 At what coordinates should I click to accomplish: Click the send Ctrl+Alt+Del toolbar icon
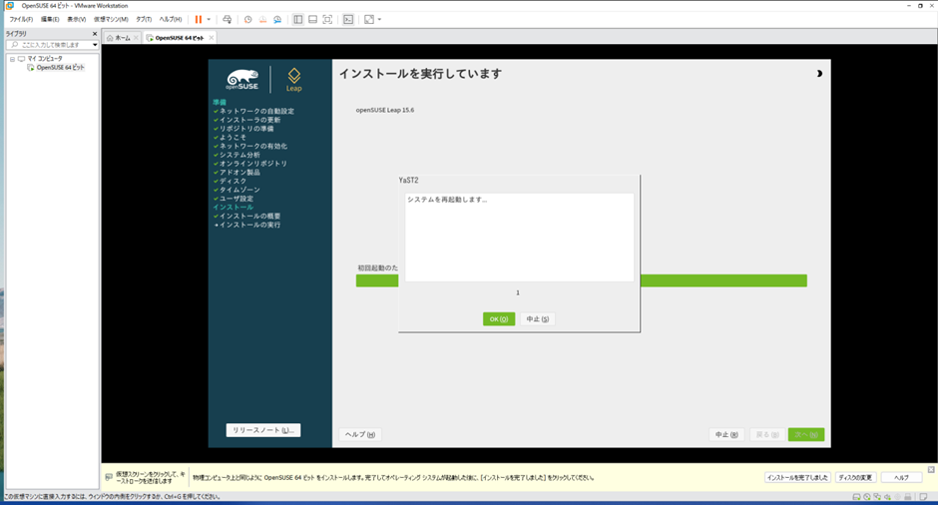(228, 19)
